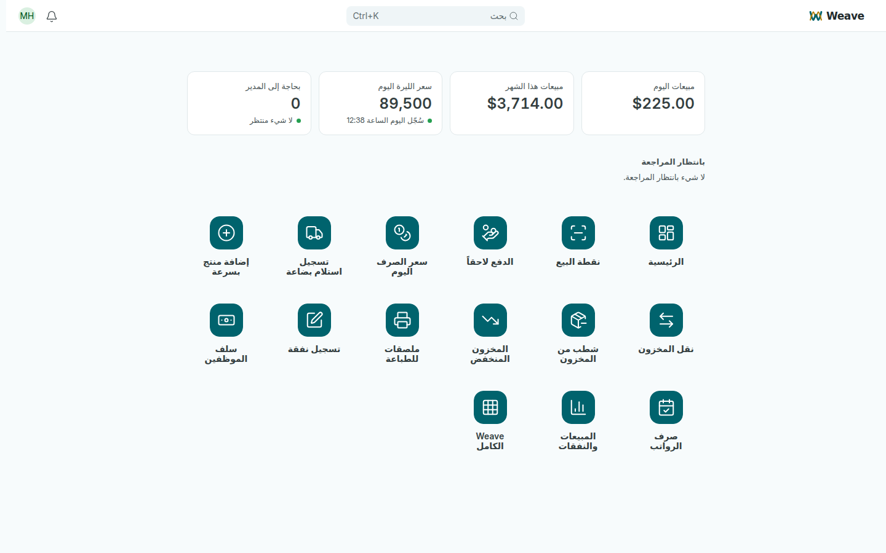Image resolution: width=886 pixels, height=553 pixels.
Task: Open the سعر الليرة اليوم card
Action: pos(380,103)
